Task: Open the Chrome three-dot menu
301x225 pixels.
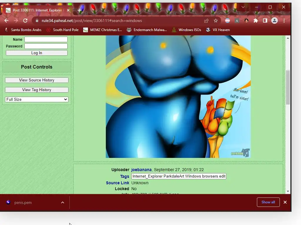Action: (284, 21)
